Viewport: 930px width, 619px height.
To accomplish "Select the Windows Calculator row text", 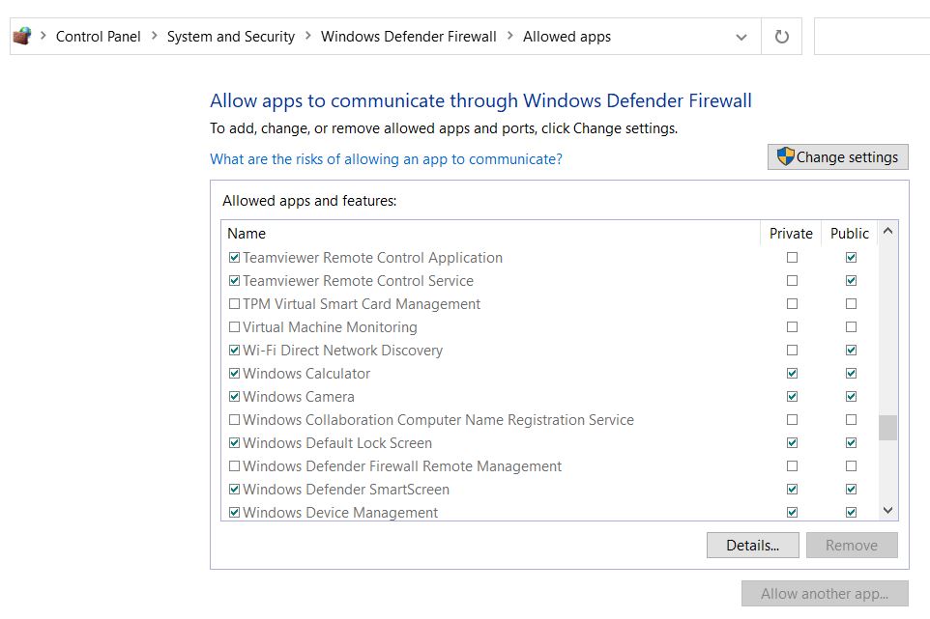I will [x=306, y=374].
